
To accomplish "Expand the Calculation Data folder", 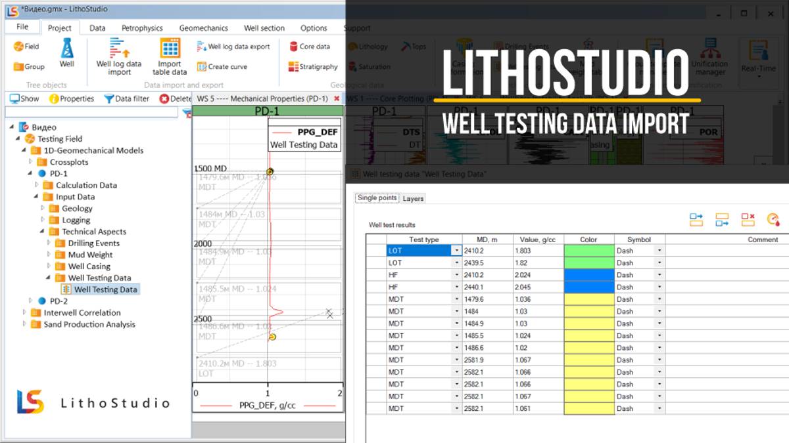I will pos(37,185).
